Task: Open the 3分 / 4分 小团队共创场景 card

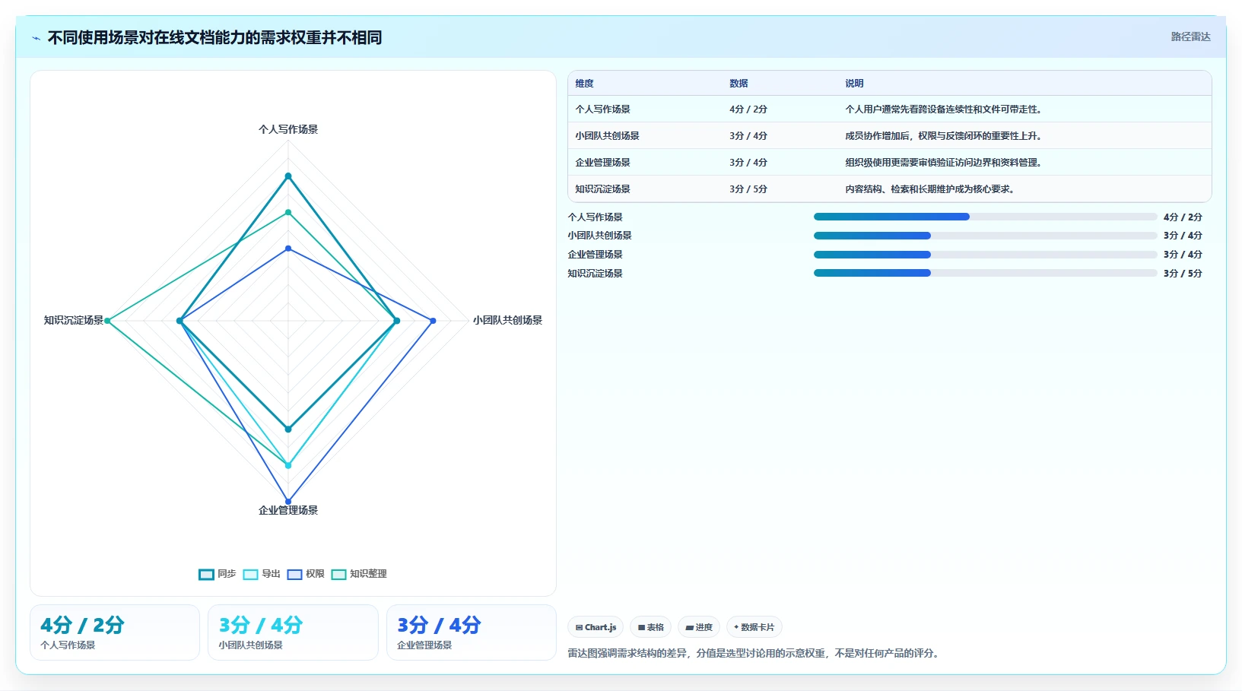Action: [293, 632]
